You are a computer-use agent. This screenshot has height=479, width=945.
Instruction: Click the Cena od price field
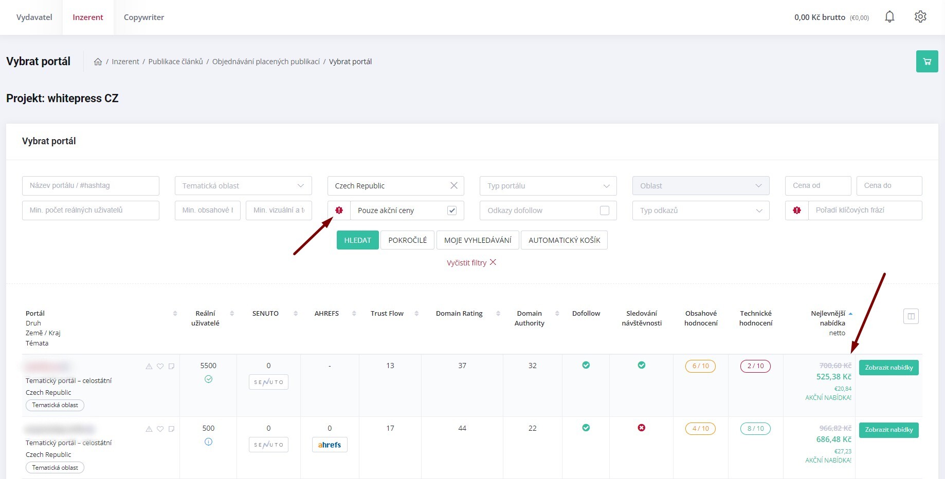point(818,186)
